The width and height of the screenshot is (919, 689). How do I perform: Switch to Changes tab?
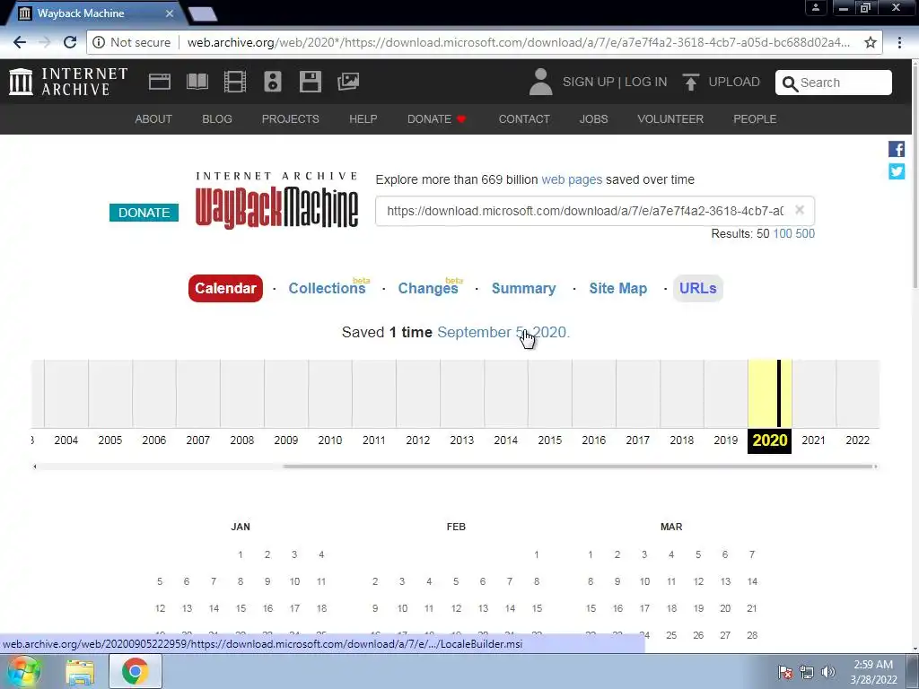(428, 288)
